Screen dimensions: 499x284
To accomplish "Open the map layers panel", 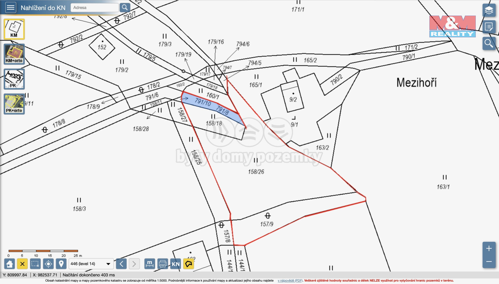I will tap(489, 10).
